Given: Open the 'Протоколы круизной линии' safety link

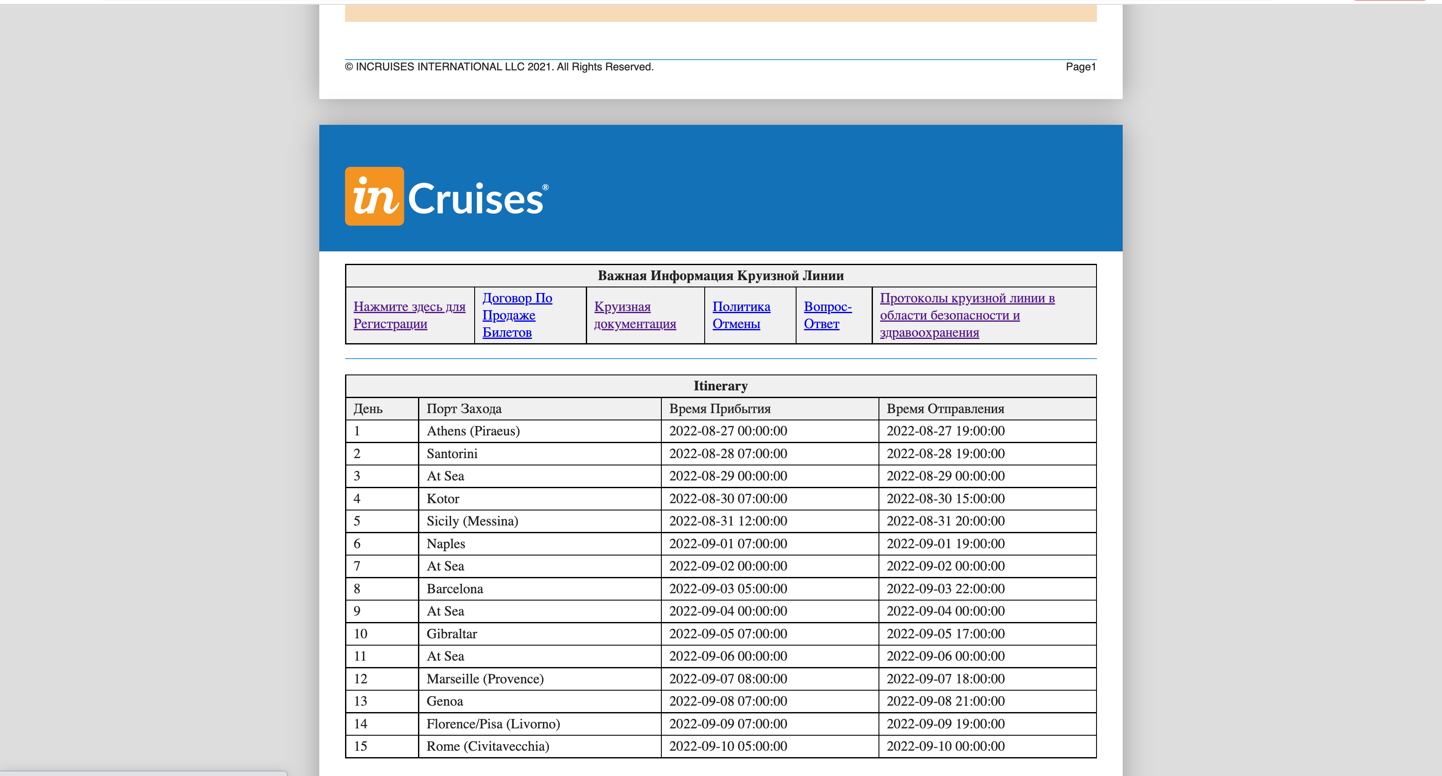Looking at the screenshot, I should (967, 315).
